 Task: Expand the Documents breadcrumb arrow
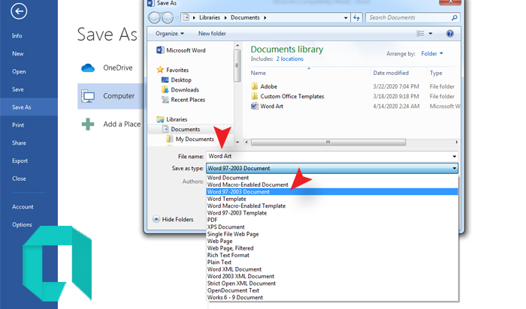[265, 17]
